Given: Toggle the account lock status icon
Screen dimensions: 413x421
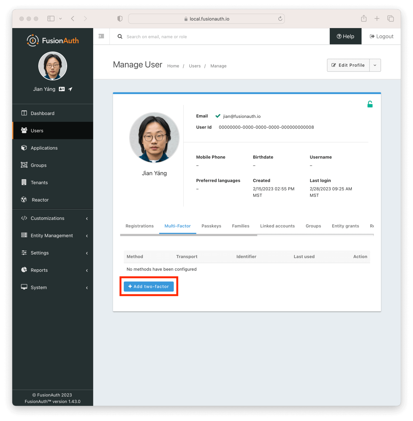Looking at the screenshot, I should coord(370,104).
